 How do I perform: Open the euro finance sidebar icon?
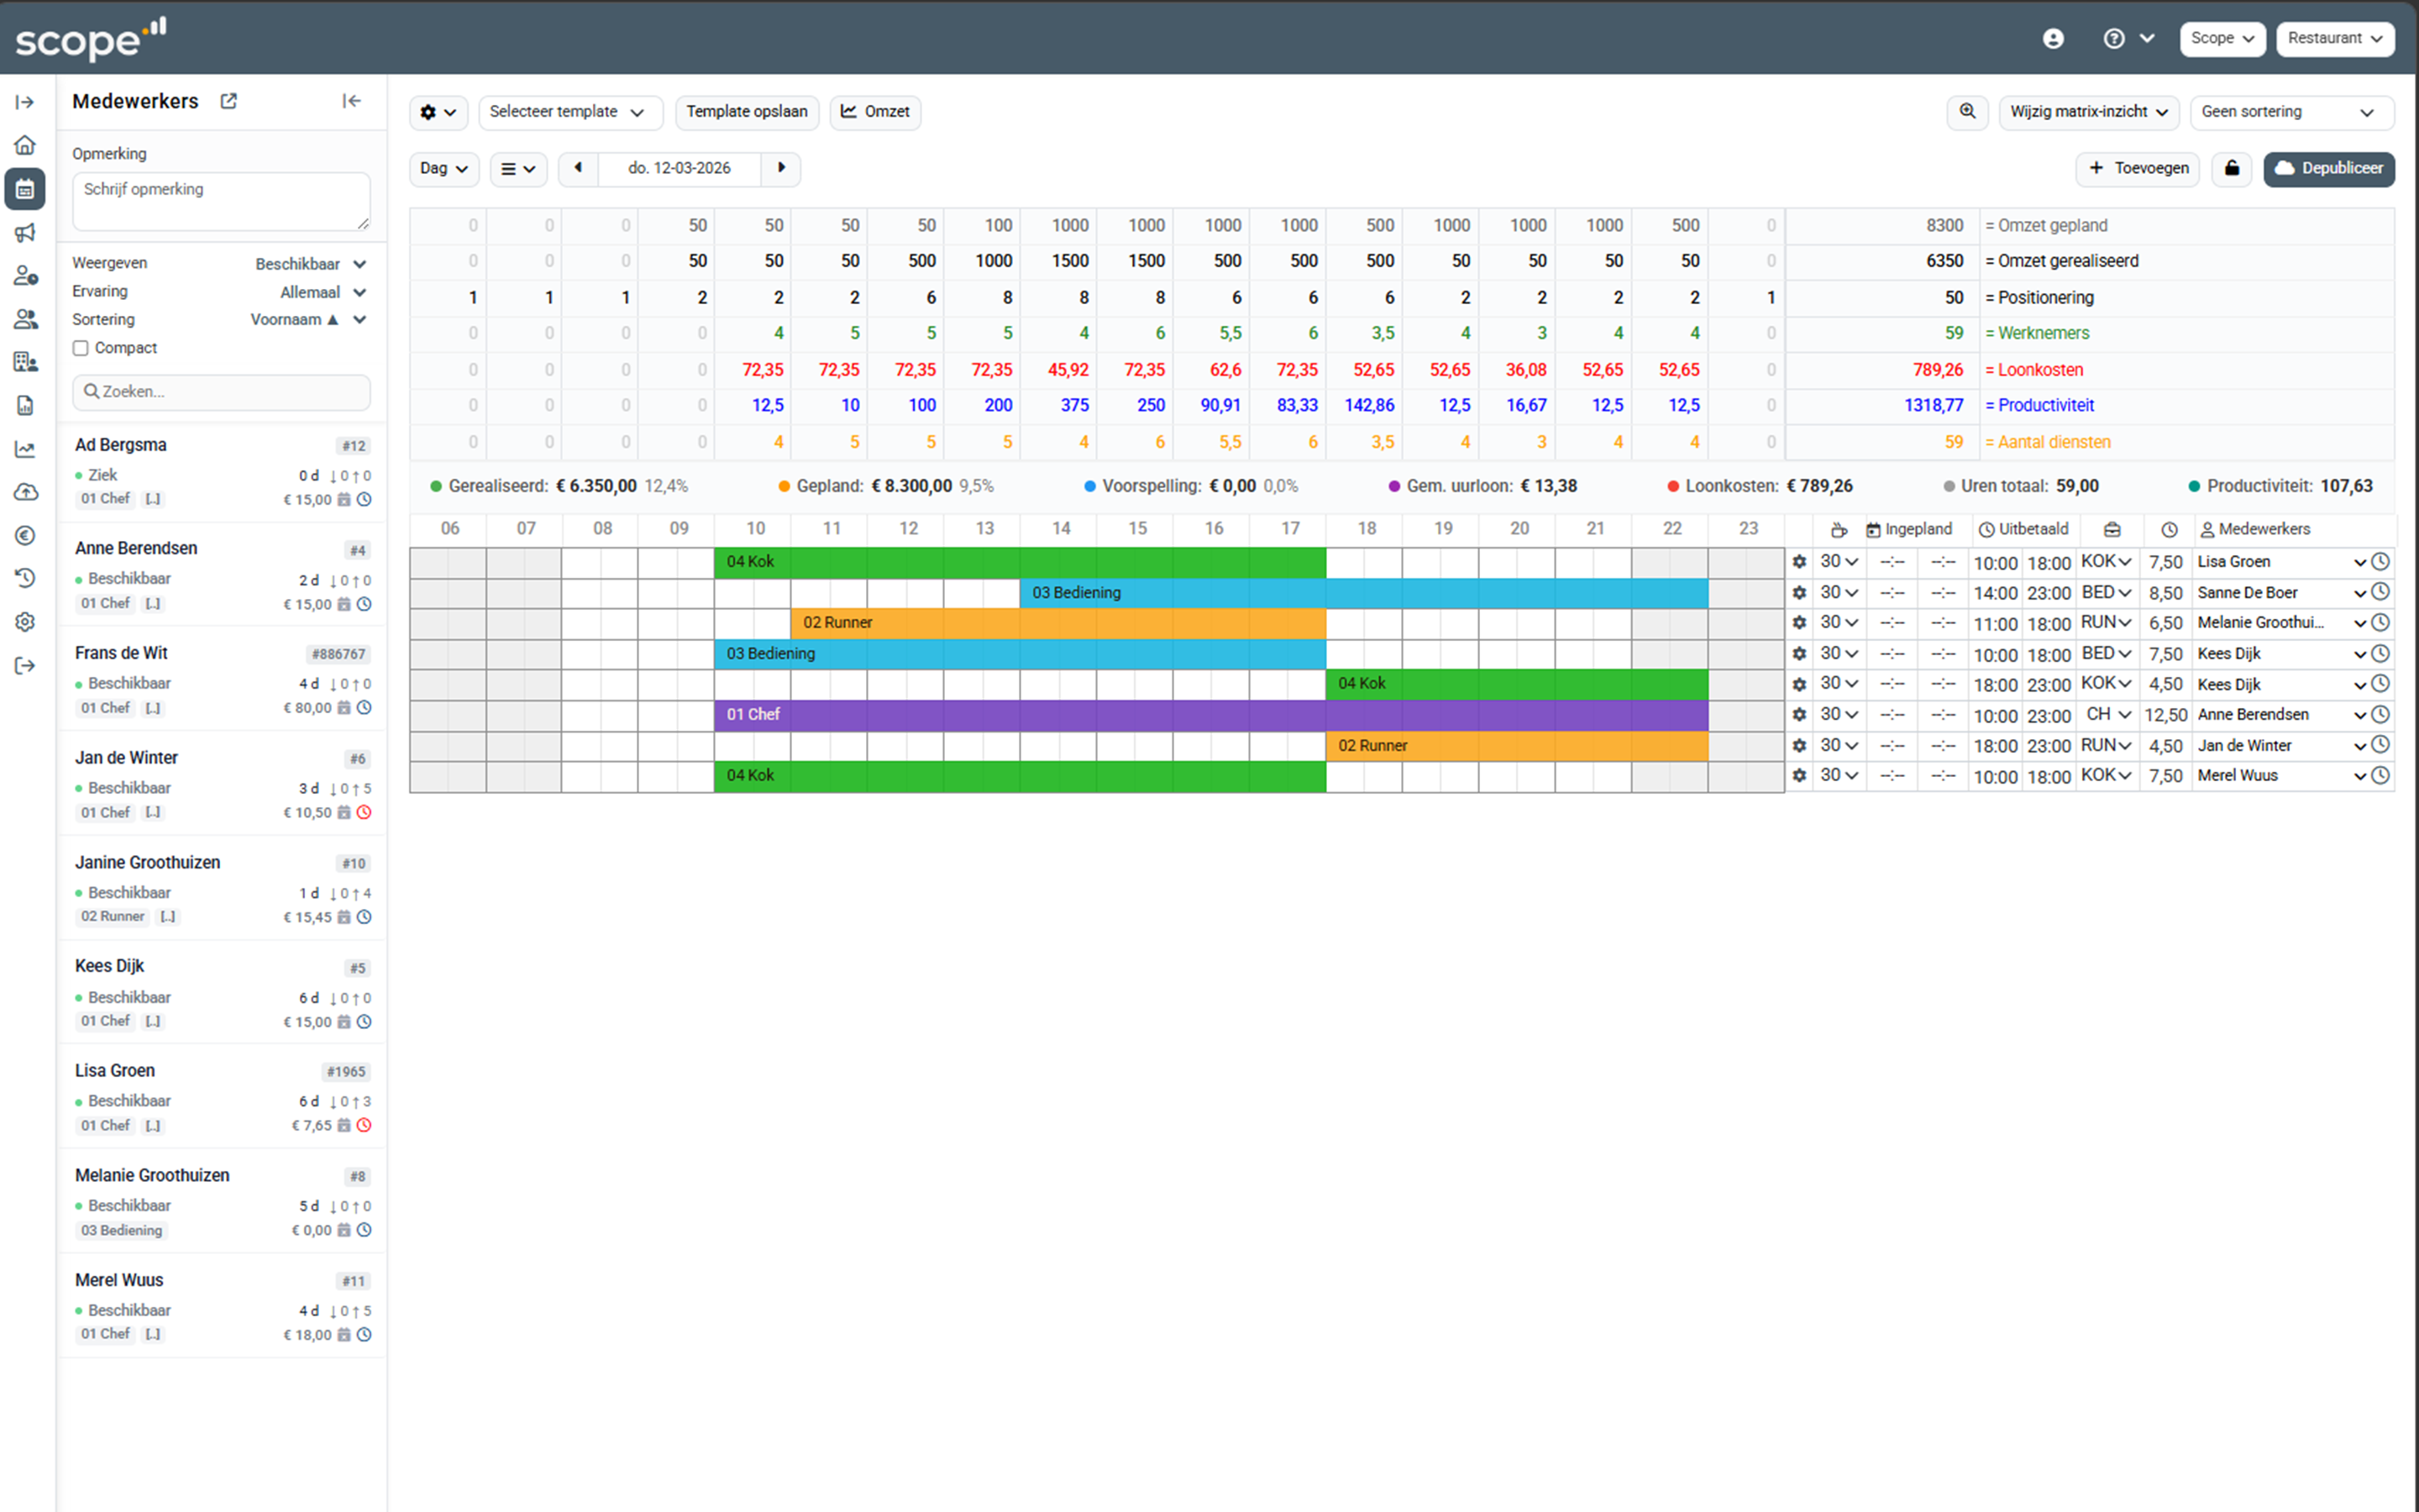coord(25,535)
